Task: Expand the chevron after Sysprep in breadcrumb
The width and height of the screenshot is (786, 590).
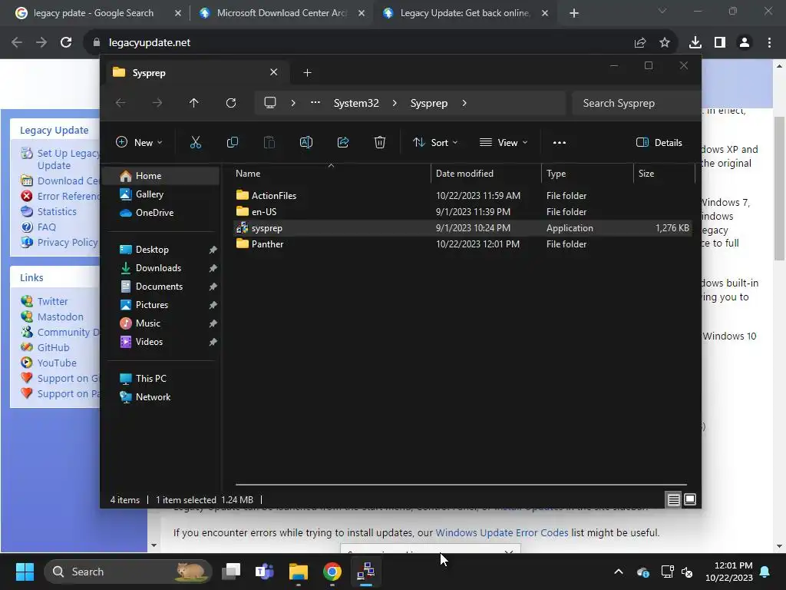Action: 464,103
